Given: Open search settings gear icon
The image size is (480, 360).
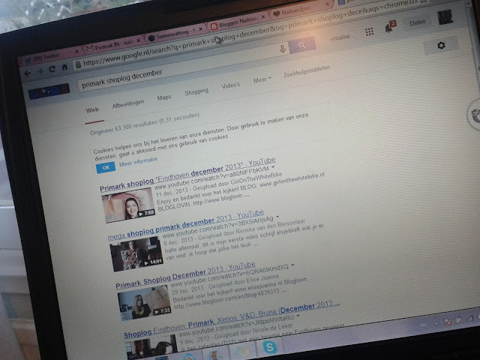Looking at the screenshot, I should point(441,46).
